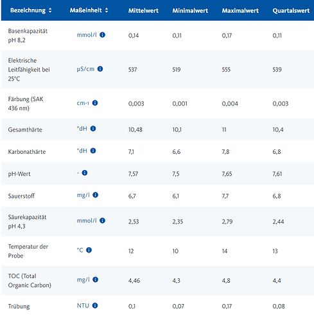The height and width of the screenshot is (322, 314).
Task: Open info icon for Basenkapazität pH 8,2
Action: 102,35
